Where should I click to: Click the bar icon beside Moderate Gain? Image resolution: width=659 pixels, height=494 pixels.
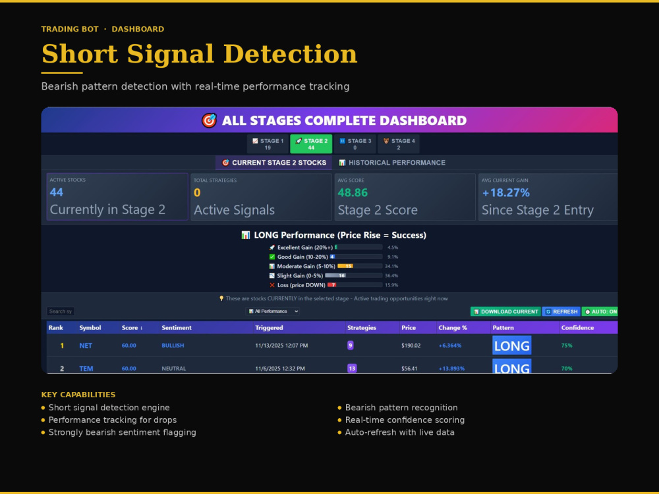pos(272,266)
